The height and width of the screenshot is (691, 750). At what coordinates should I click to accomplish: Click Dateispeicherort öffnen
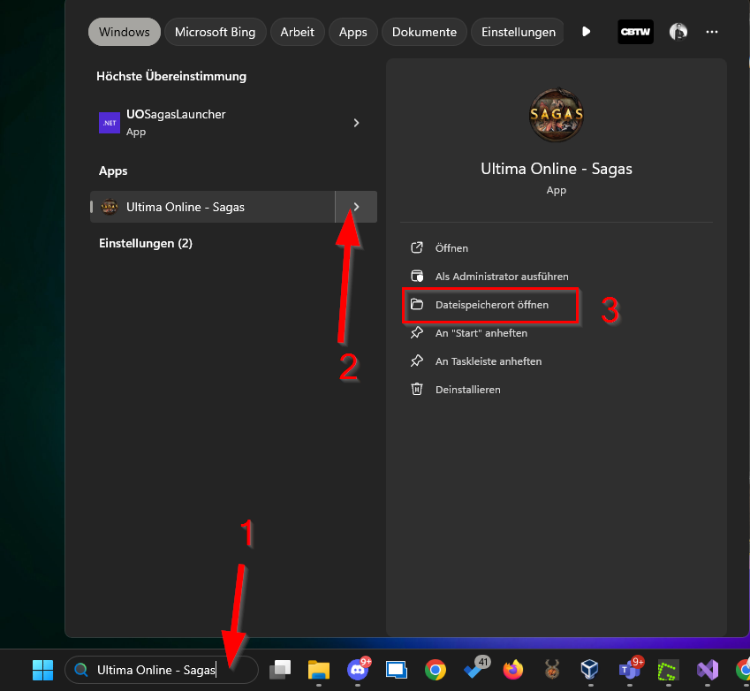491,305
